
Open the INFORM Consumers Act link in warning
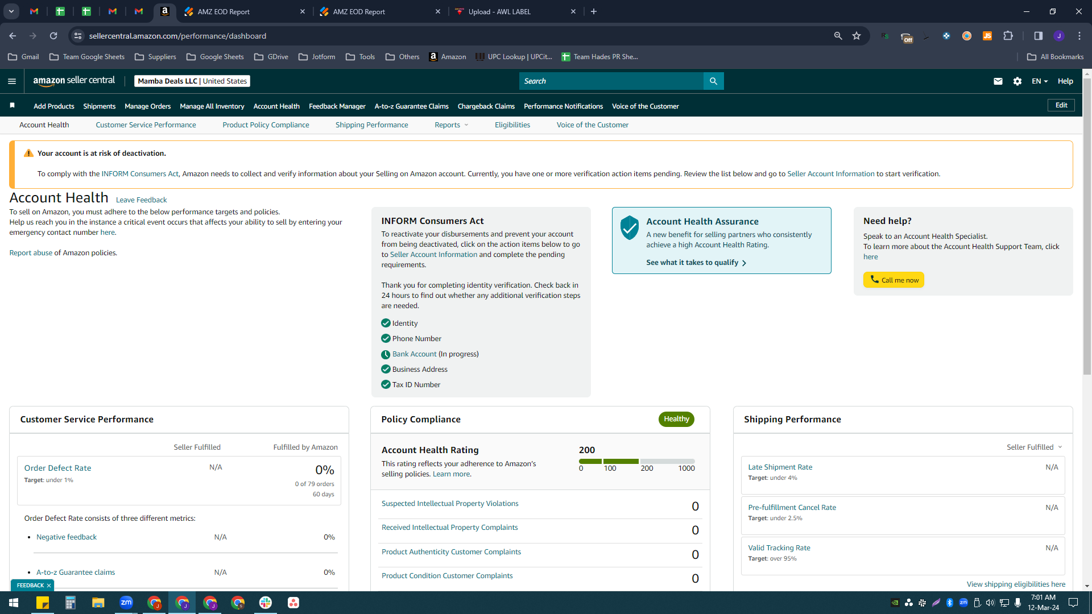click(x=140, y=174)
